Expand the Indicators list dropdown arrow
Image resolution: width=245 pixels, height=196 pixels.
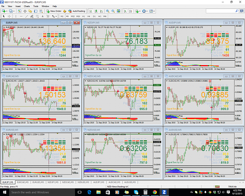tap(140, 11)
